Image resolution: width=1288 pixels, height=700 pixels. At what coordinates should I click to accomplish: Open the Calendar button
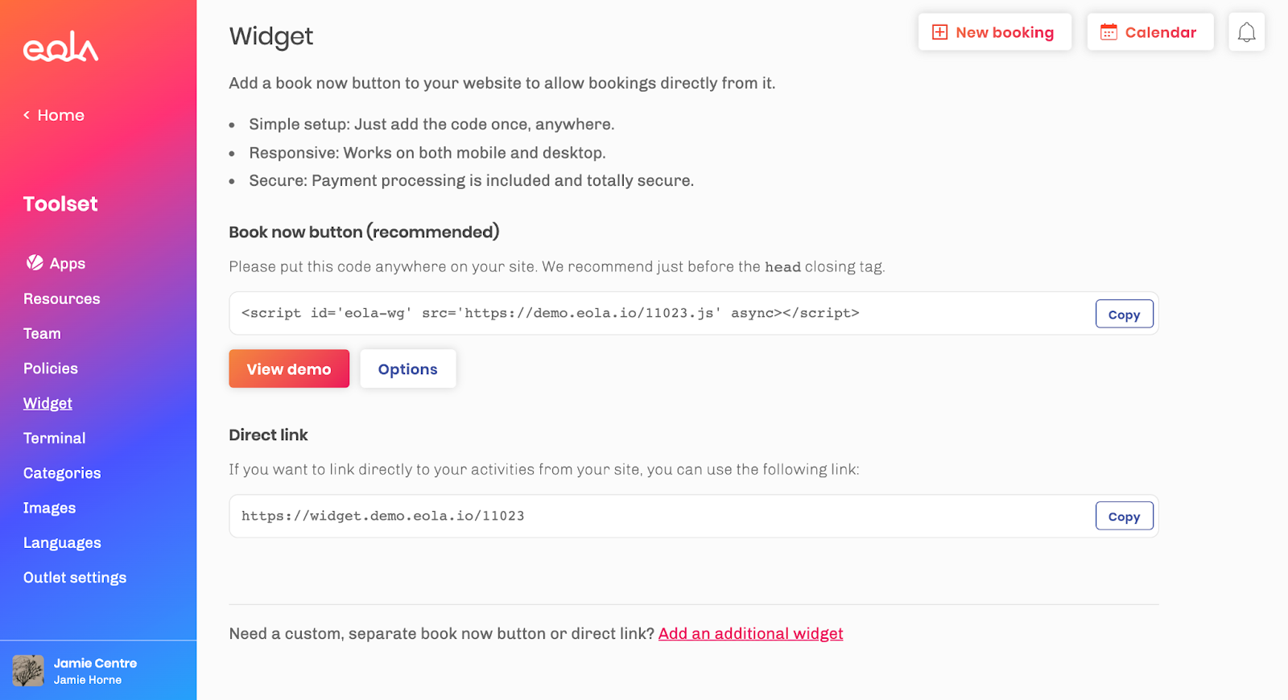[x=1150, y=32]
